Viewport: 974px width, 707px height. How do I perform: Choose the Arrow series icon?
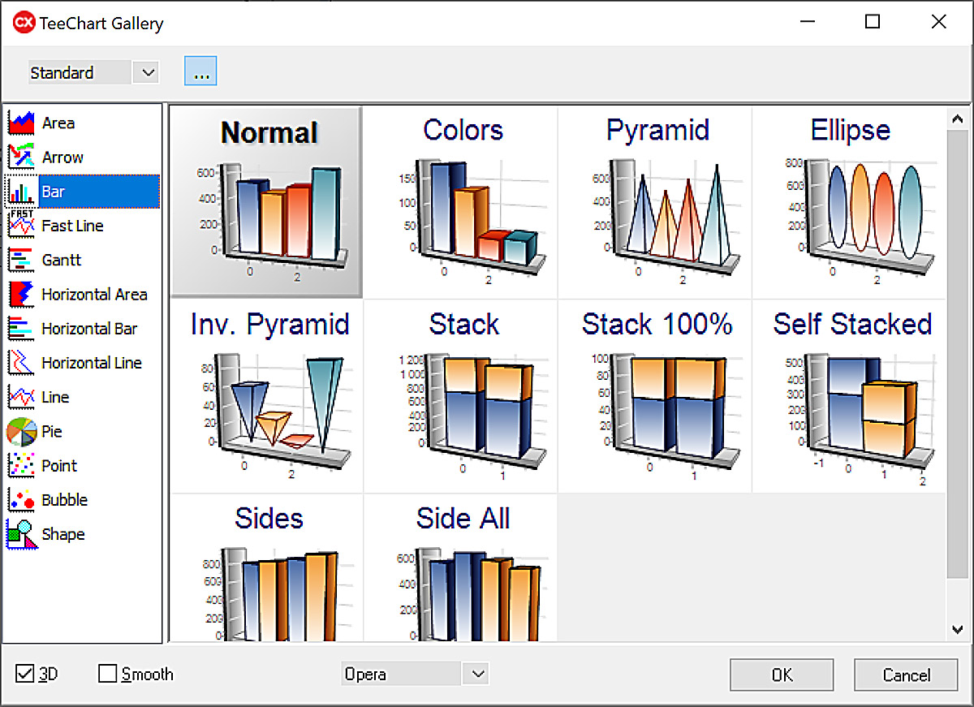point(21,157)
